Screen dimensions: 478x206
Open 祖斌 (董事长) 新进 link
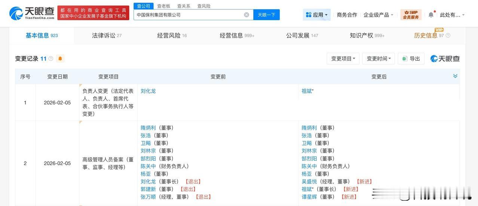pos(307,189)
